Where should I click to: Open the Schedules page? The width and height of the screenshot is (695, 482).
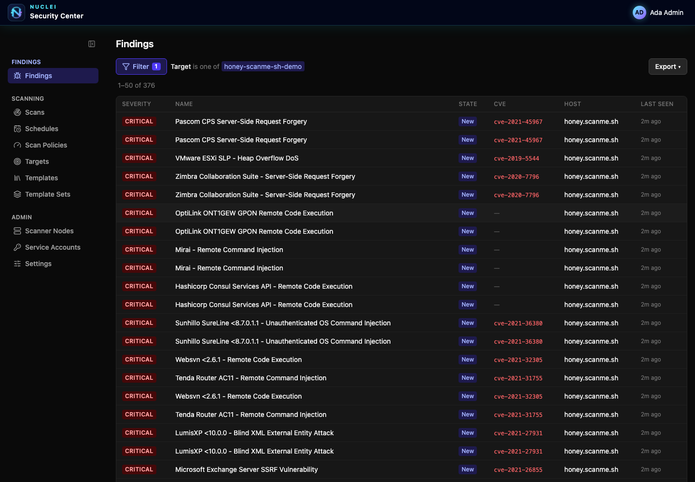(x=53, y=129)
